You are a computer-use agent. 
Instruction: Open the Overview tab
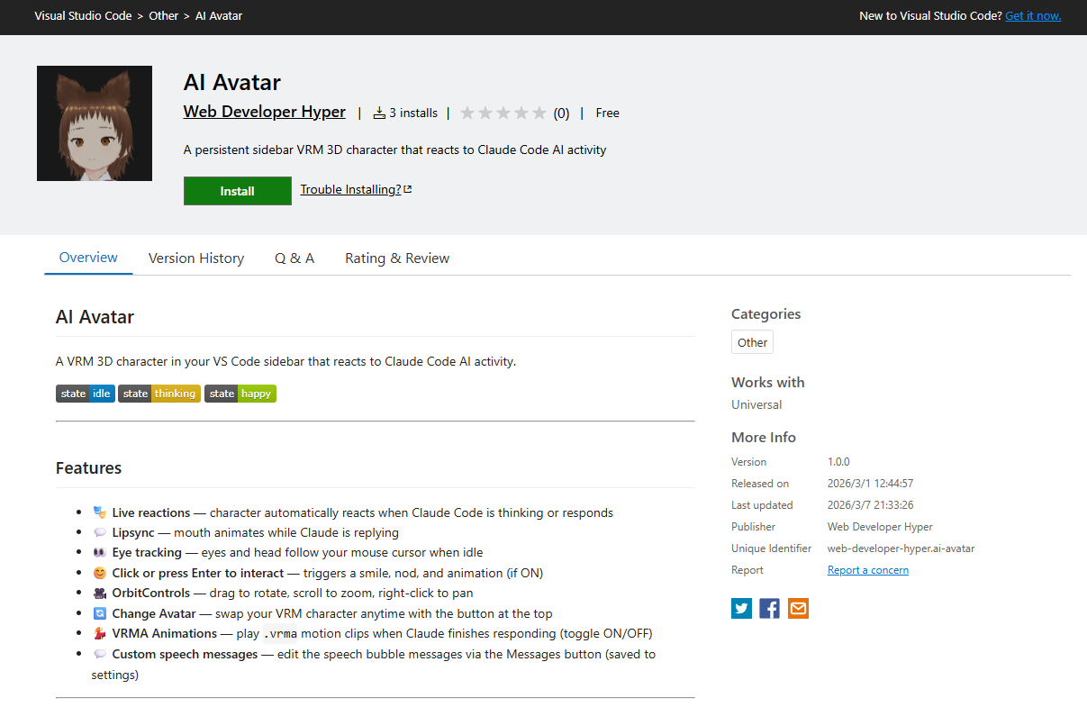point(88,258)
